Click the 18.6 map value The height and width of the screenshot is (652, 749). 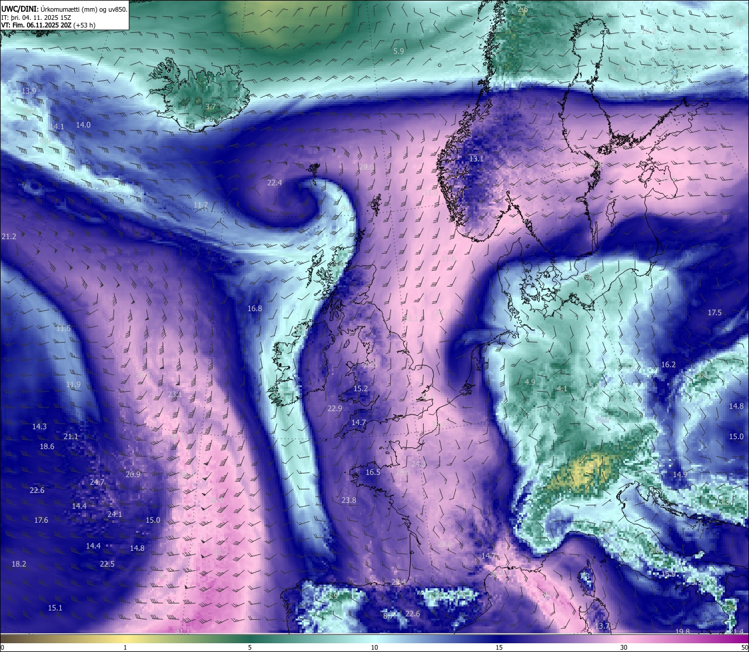click(x=47, y=447)
